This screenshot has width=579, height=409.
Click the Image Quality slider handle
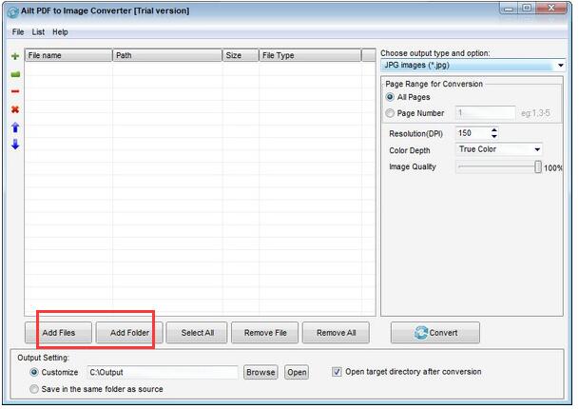pos(538,167)
